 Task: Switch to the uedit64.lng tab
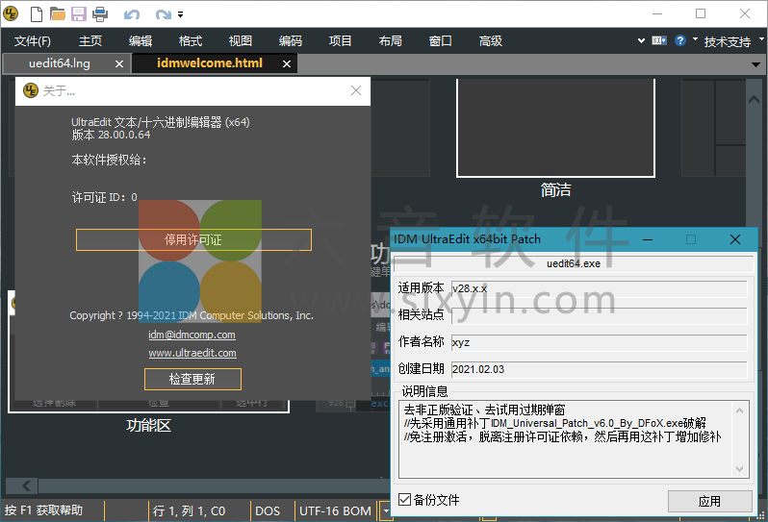coord(60,63)
